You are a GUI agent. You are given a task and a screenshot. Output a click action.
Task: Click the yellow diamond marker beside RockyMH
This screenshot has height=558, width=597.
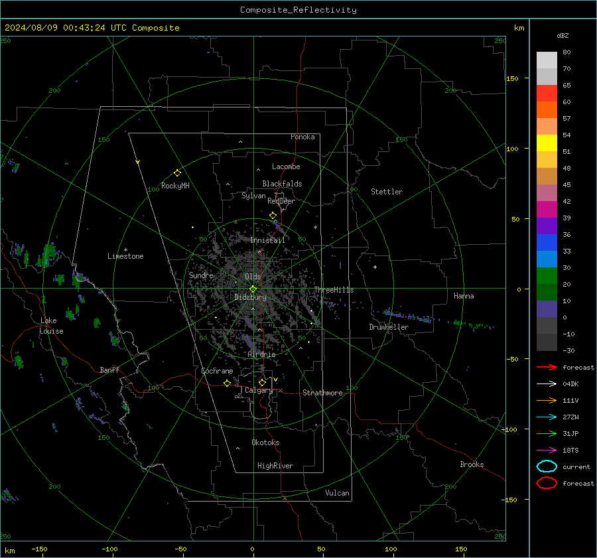coord(177,173)
